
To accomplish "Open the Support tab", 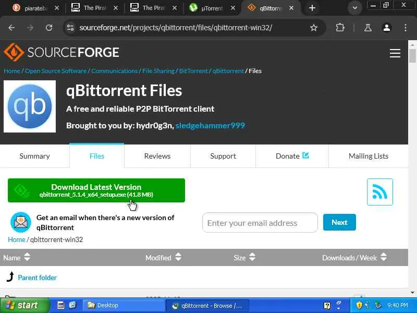I will pos(223,156).
